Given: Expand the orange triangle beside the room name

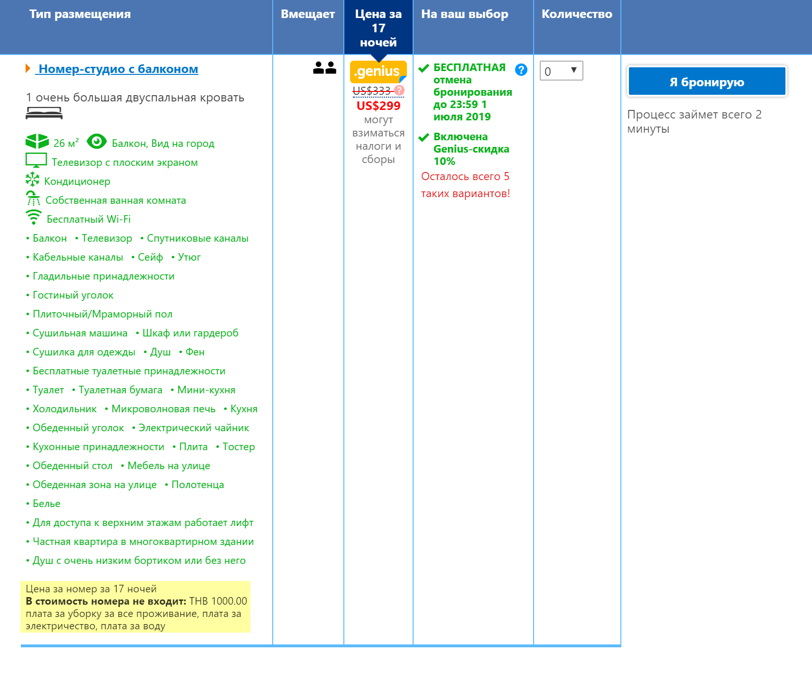Looking at the screenshot, I should (28, 69).
